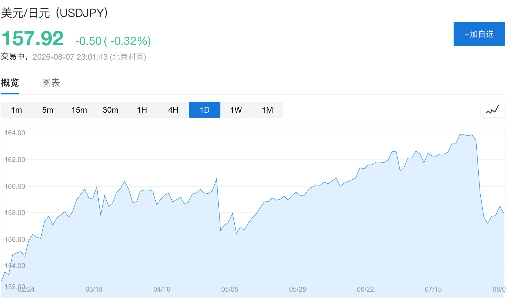
Task: Switch to the 1M monthly interval
Action: [267, 110]
